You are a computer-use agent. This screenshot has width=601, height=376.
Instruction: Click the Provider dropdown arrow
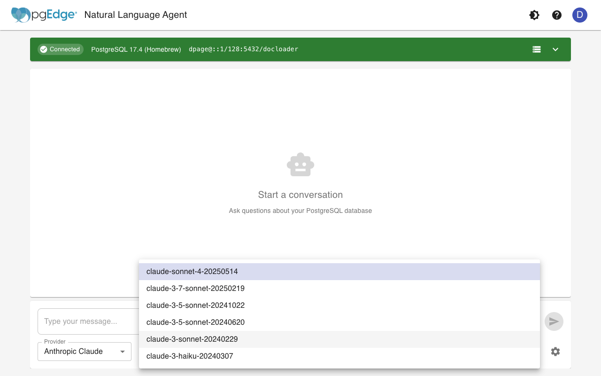pyautogui.click(x=123, y=352)
